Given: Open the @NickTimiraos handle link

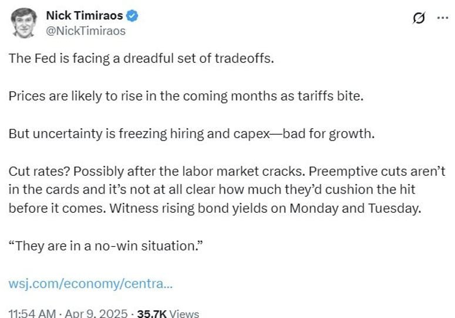Looking at the screenshot, I should 85,31.
